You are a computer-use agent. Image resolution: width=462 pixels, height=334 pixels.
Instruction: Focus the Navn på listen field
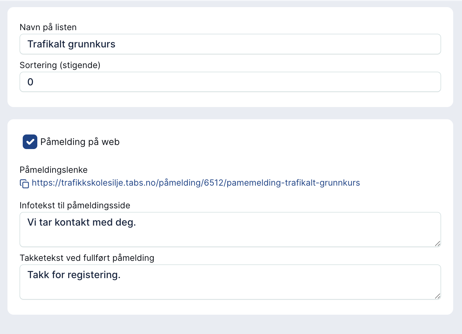[230, 44]
